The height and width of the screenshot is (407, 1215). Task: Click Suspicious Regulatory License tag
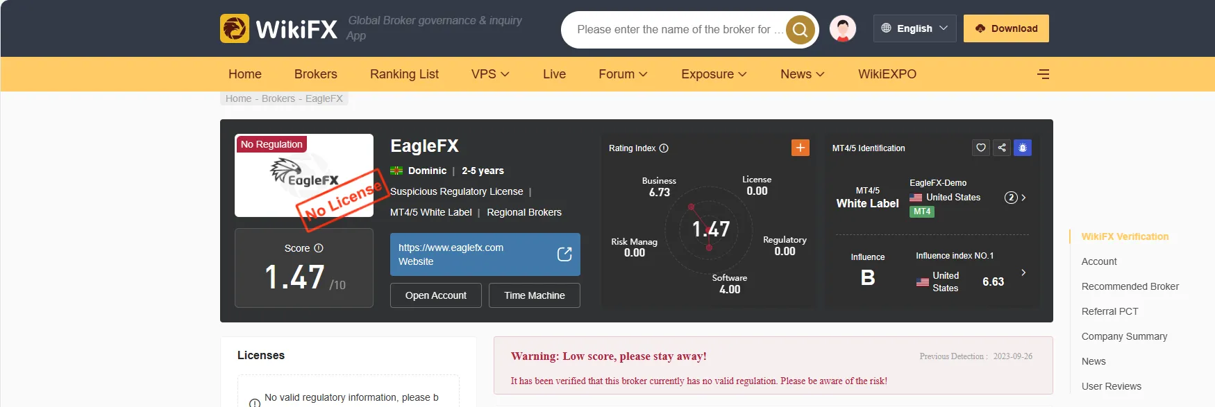(457, 191)
